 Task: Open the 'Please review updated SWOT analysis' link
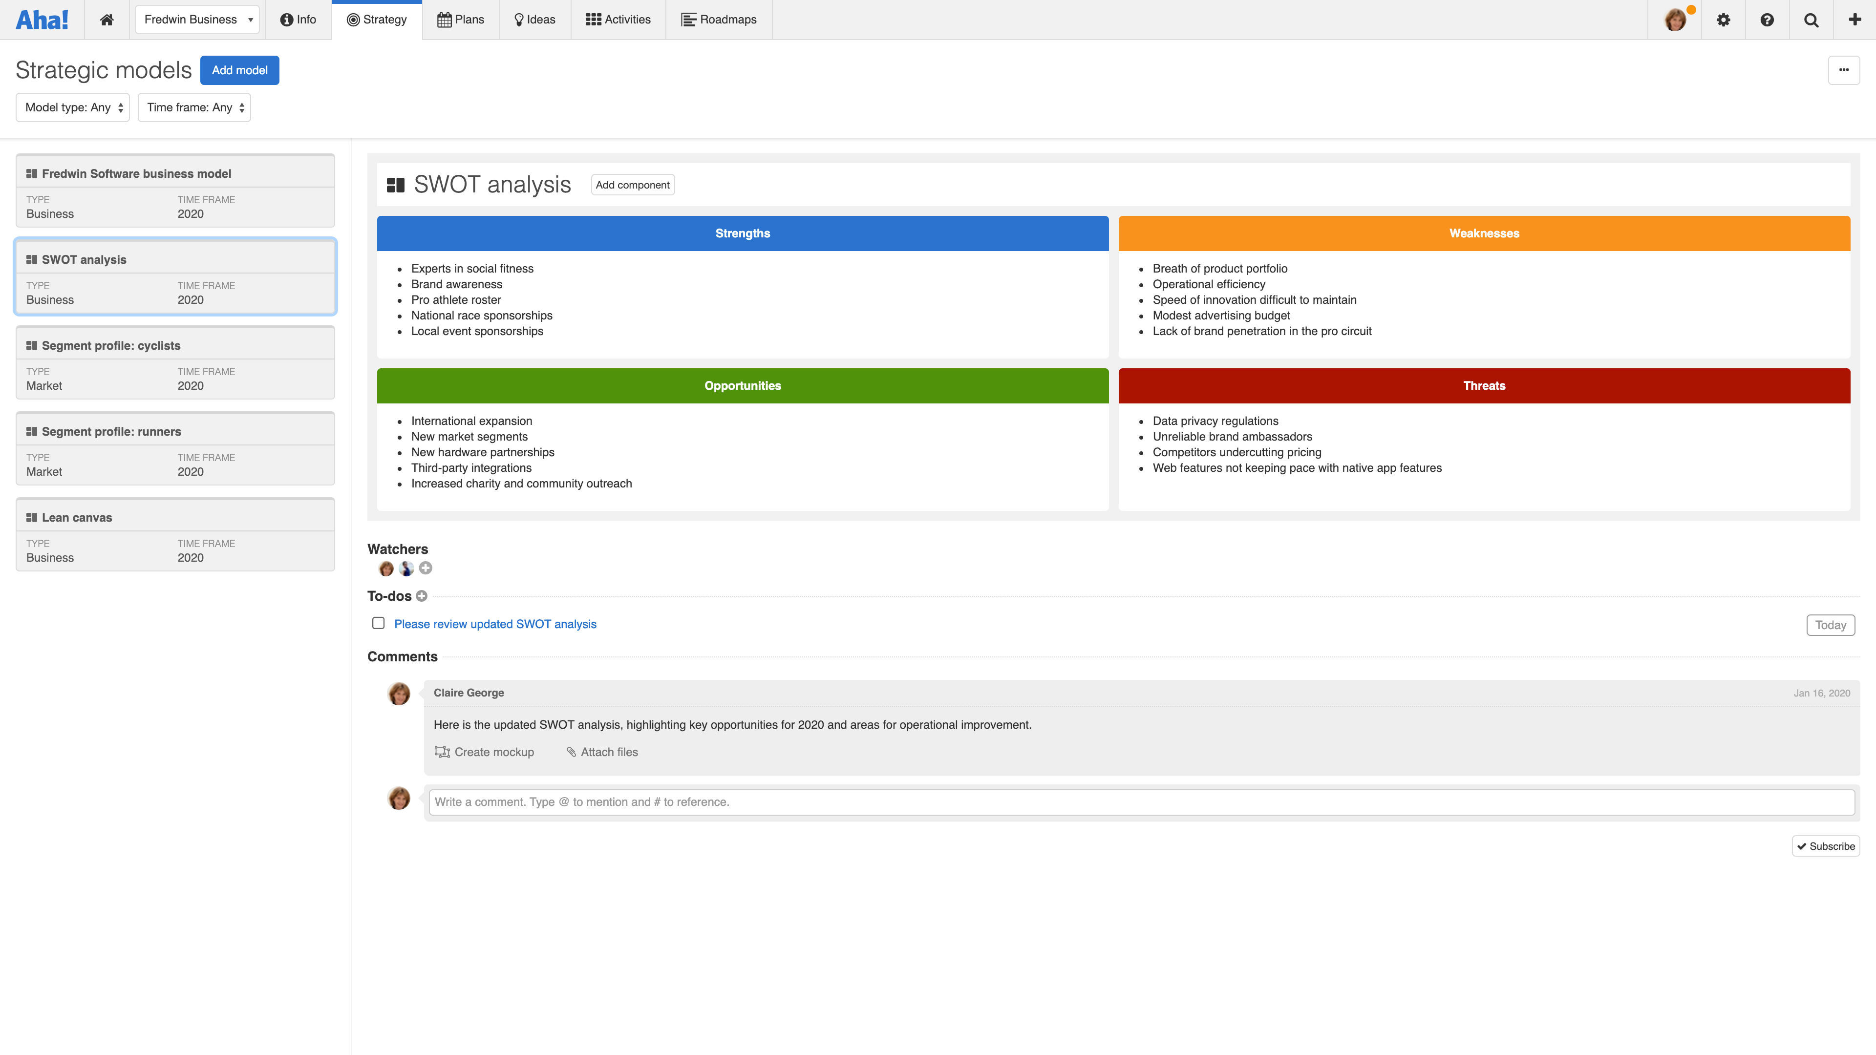[x=495, y=624]
